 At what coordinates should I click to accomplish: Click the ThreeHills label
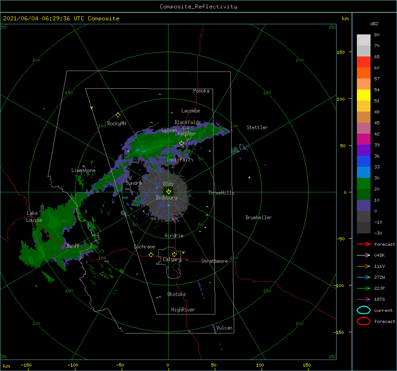[221, 193]
